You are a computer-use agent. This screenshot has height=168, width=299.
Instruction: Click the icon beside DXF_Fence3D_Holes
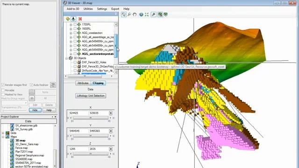[79, 62]
